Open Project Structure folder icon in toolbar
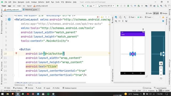This screenshot has height=96, width=171. 146,6
